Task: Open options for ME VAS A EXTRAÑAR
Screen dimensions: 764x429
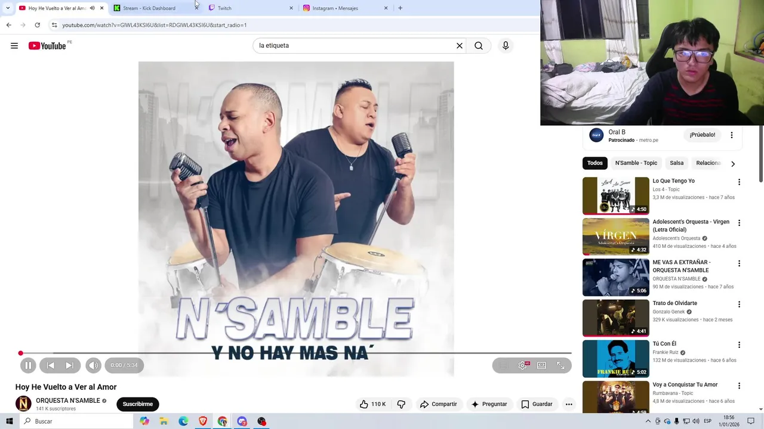Action: (739, 263)
